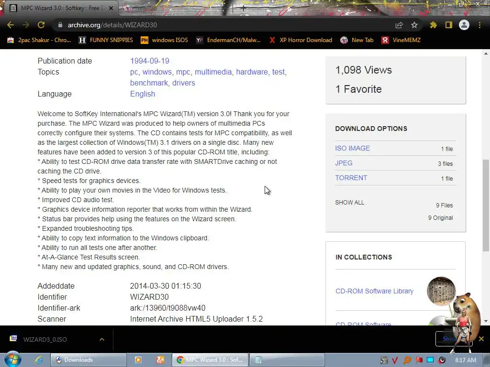Click the page vertical scrollbar thumb
The image size is (490, 367).
pos(486,205)
